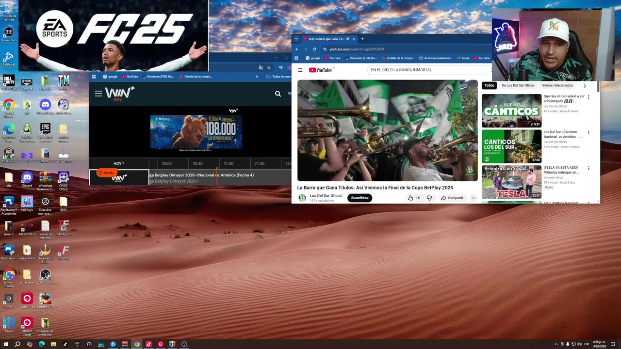Viewport: 621px width, 349px height.
Task: Expand the tab search dropdown arrow
Action: coord(296,39)
